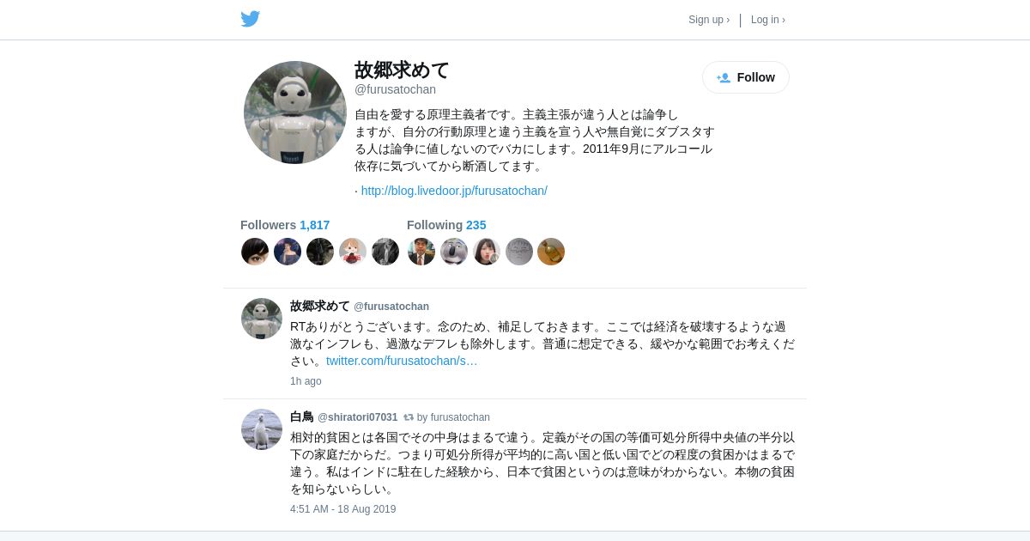Open the Log in link

click(768, 20)
